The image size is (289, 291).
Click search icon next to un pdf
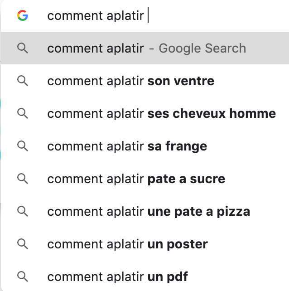point(23,276)
